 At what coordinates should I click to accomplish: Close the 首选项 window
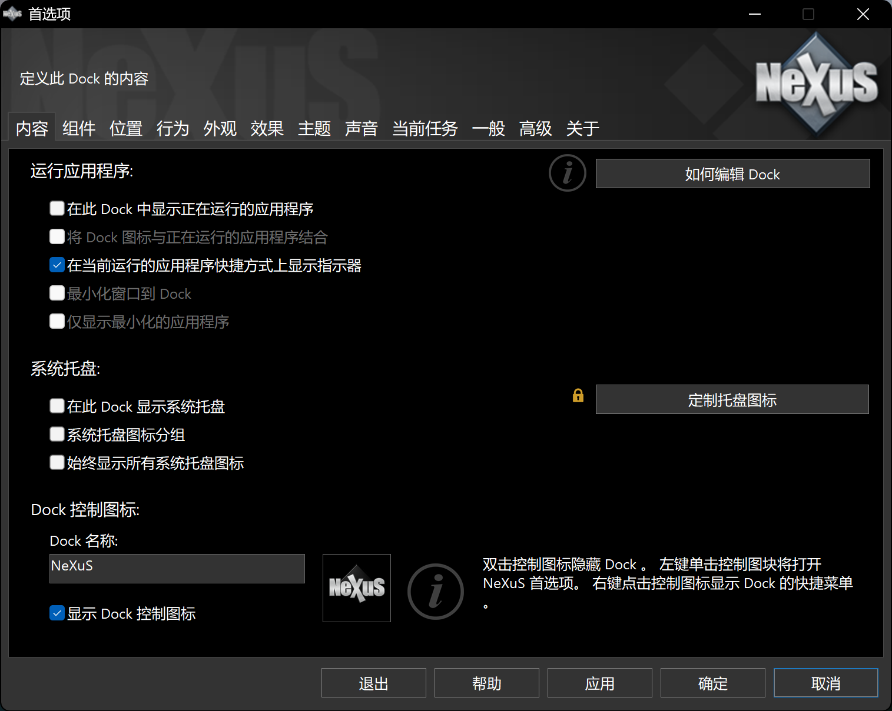863,14
